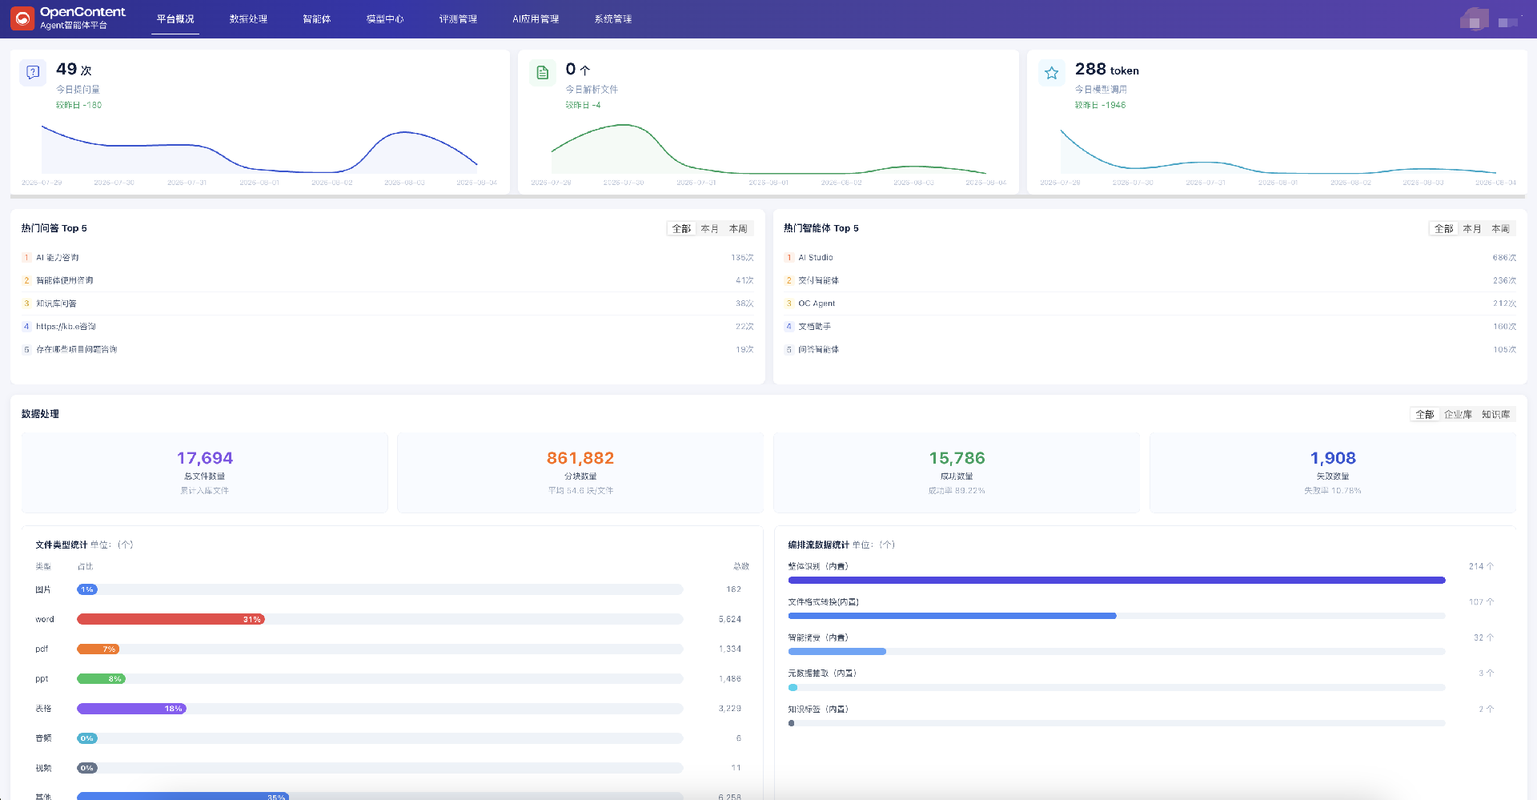The width and height of the screenshot is (1537, 800).
Task: Click the 整体识别 progress bar
Action: (1117, 581)
